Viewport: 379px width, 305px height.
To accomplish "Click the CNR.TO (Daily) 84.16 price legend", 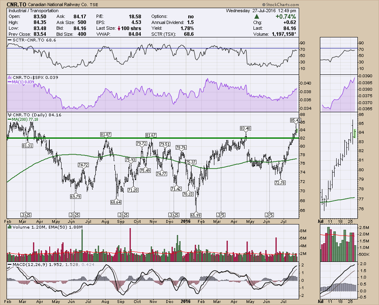I will 35,115.
